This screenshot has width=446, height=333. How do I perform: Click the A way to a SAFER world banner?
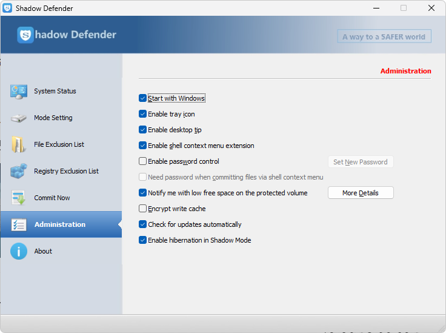[x=384, y=36]
